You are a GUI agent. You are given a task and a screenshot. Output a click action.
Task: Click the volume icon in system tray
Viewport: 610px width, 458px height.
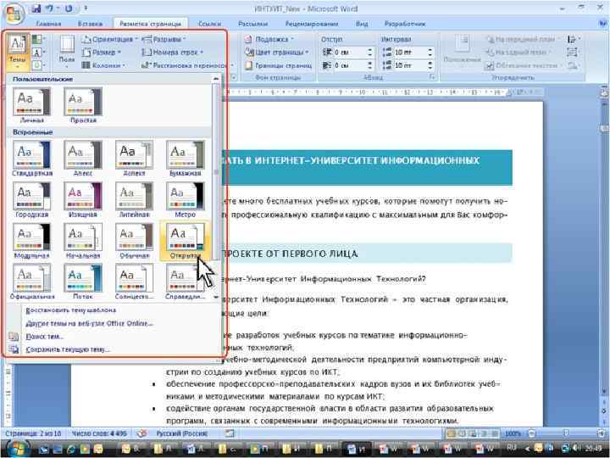[576, 449]
